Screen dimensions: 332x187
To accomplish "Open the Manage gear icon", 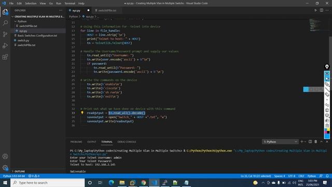I will pos(5,168).
